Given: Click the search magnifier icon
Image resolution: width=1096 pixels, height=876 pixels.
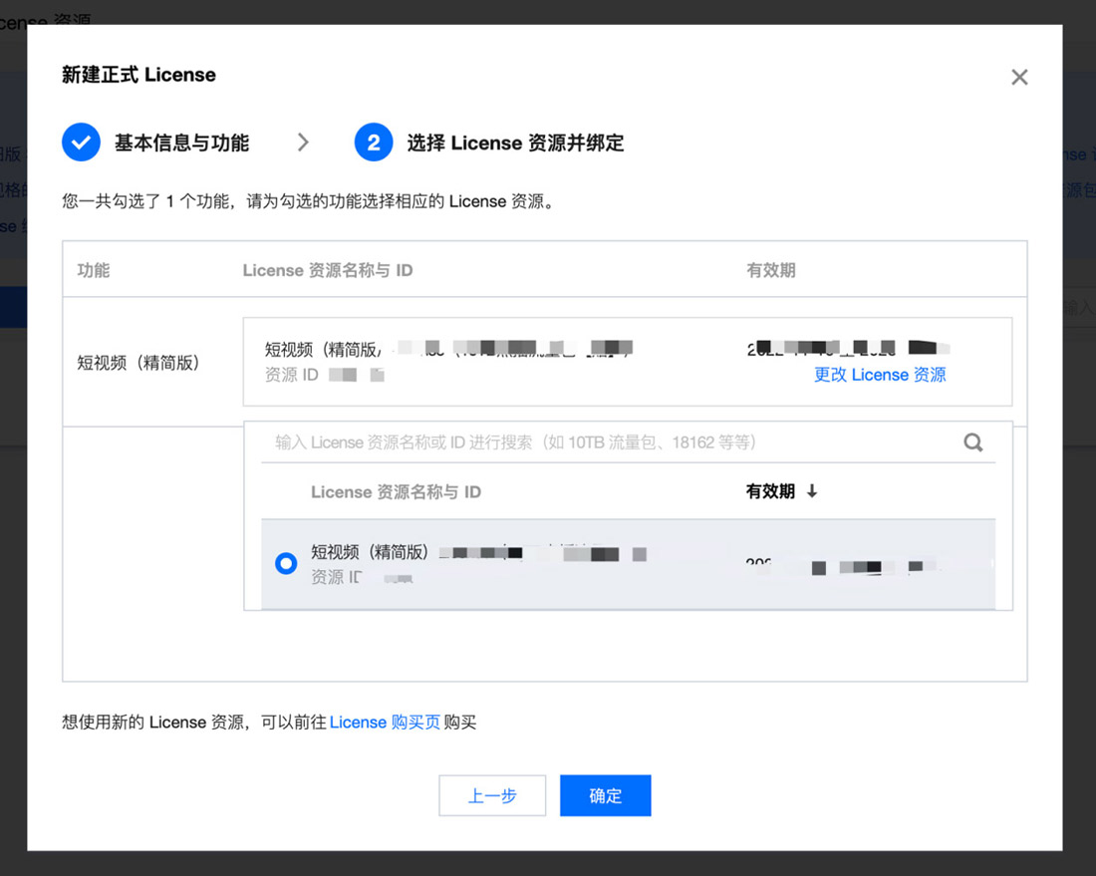Looking at the screenshot, I should pyautogui.click(x=972, y=442).
